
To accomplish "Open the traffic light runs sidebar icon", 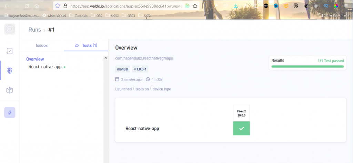I will [x=9, y=71].
